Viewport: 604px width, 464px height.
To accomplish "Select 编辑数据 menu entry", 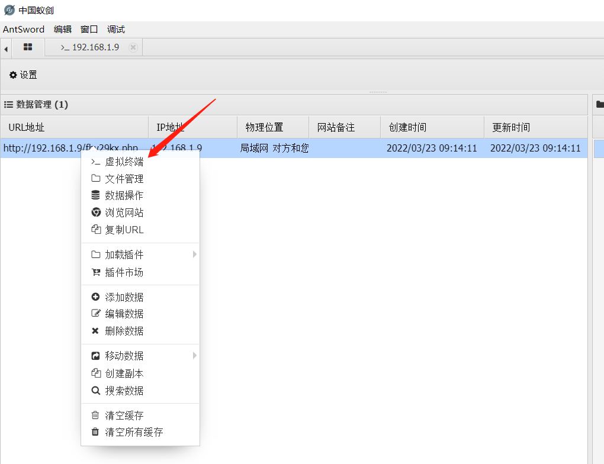I will (140, 314).
